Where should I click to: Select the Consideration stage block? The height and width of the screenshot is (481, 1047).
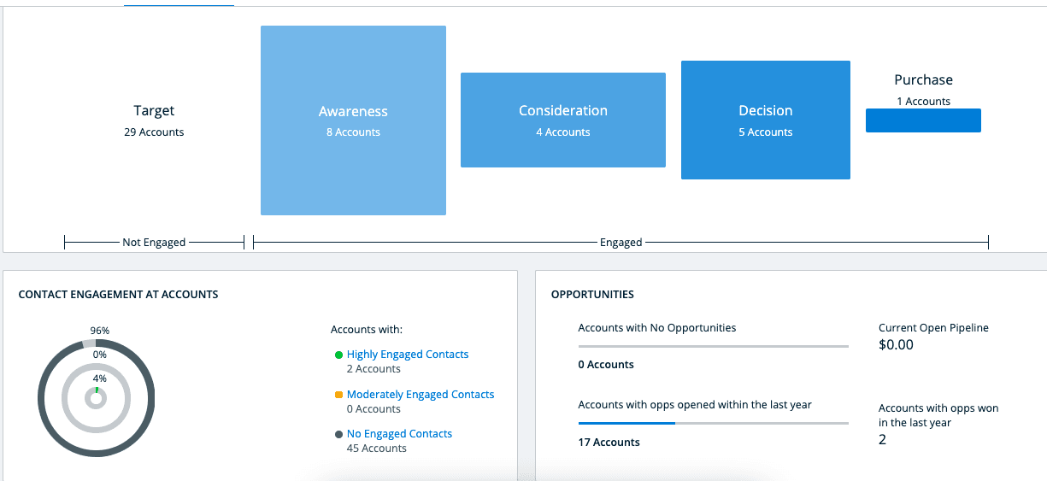tap(563, 120)
